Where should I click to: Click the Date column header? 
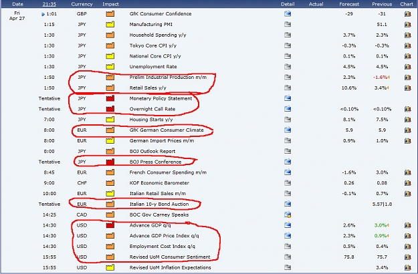click(17, 4)
